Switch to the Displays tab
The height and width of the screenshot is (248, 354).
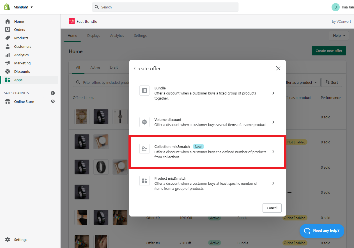click(94, 36)
